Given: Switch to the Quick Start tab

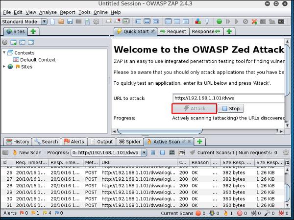Looking at the screenshot, I should (136, 31).
